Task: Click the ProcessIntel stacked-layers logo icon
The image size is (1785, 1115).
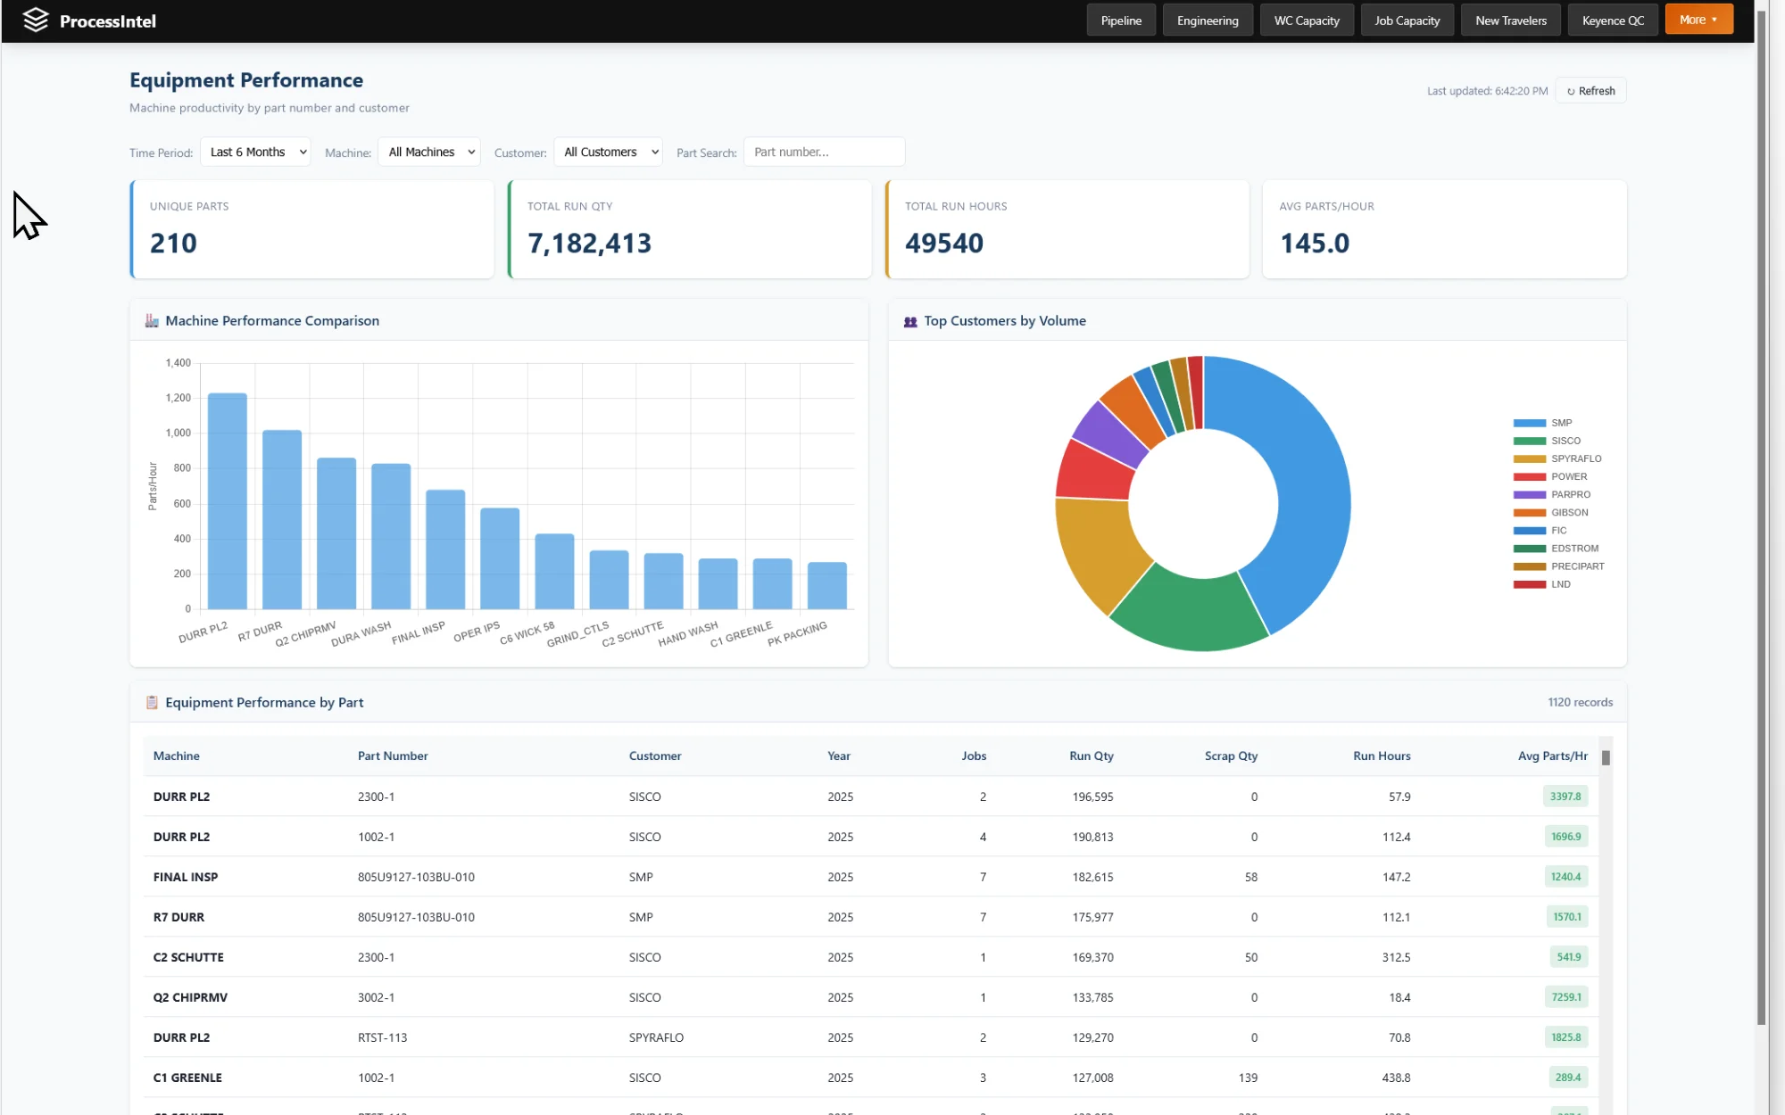Action: point(35,21)
